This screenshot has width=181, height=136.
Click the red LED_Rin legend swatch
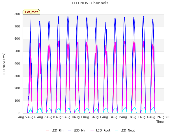point(47,131)
